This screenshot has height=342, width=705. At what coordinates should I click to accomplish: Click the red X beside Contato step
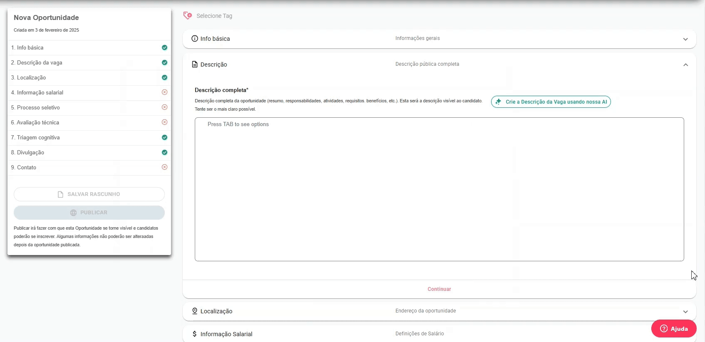(x=164, y=167)
